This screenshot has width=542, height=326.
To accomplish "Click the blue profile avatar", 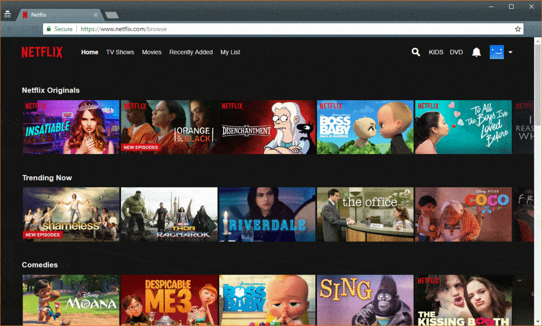I will coord(496,52).
